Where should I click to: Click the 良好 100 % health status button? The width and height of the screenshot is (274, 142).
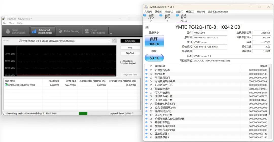(154, 41)
